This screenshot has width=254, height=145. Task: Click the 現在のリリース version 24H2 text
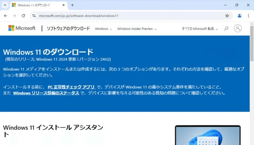pyautogui.click(x=58, y=59)
